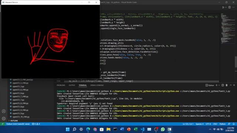Click inside the Masked Person image window
The image size is (237, 133).
[x=50, y=41]
